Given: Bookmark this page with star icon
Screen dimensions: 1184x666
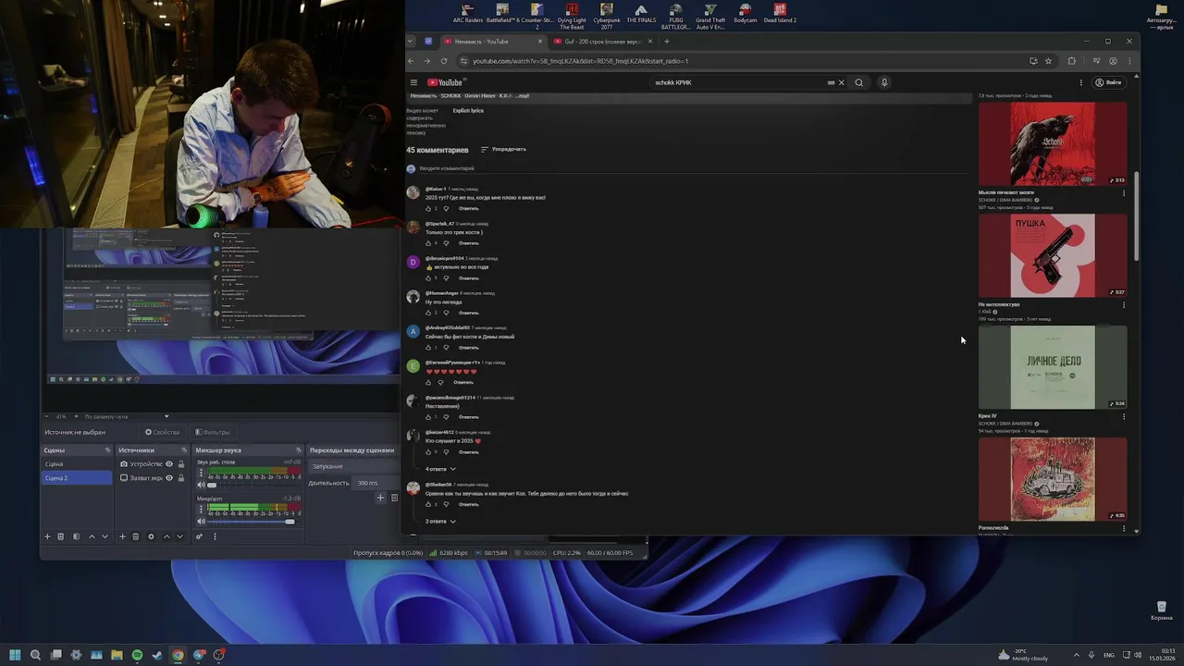Looking at the screenshot, I should click(x=1048, y=61).
